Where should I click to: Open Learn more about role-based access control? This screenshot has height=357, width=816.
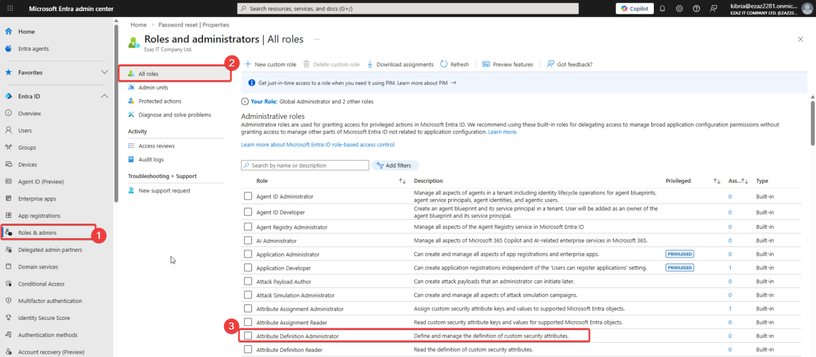click(318, 144)
